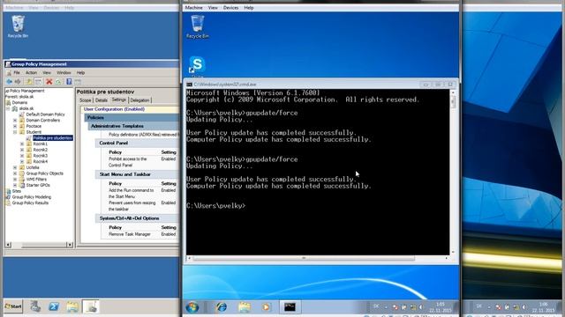This screenshot has width=565, height=317.
Task: Open the Action menu in Group Policy Management
Action: [x=31, y=72]
